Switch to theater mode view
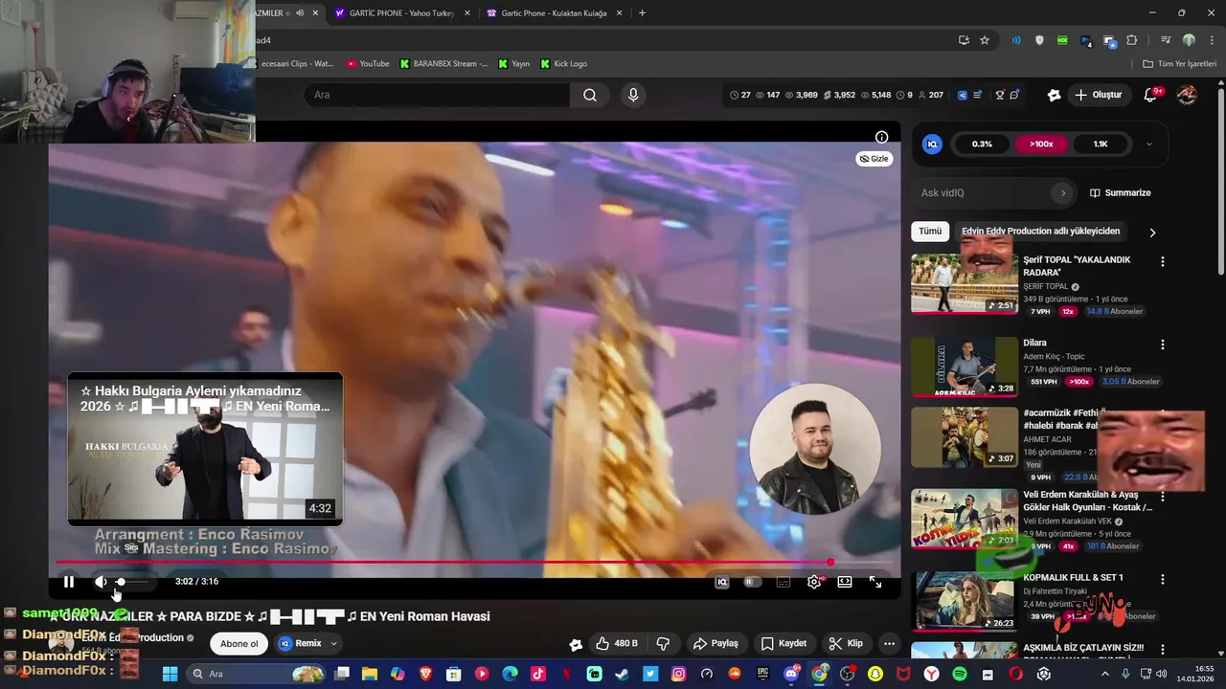1226x689 pixels. pos(845,582)
